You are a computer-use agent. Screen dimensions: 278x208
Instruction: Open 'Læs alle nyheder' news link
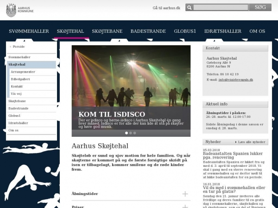(x=252, y=142)
